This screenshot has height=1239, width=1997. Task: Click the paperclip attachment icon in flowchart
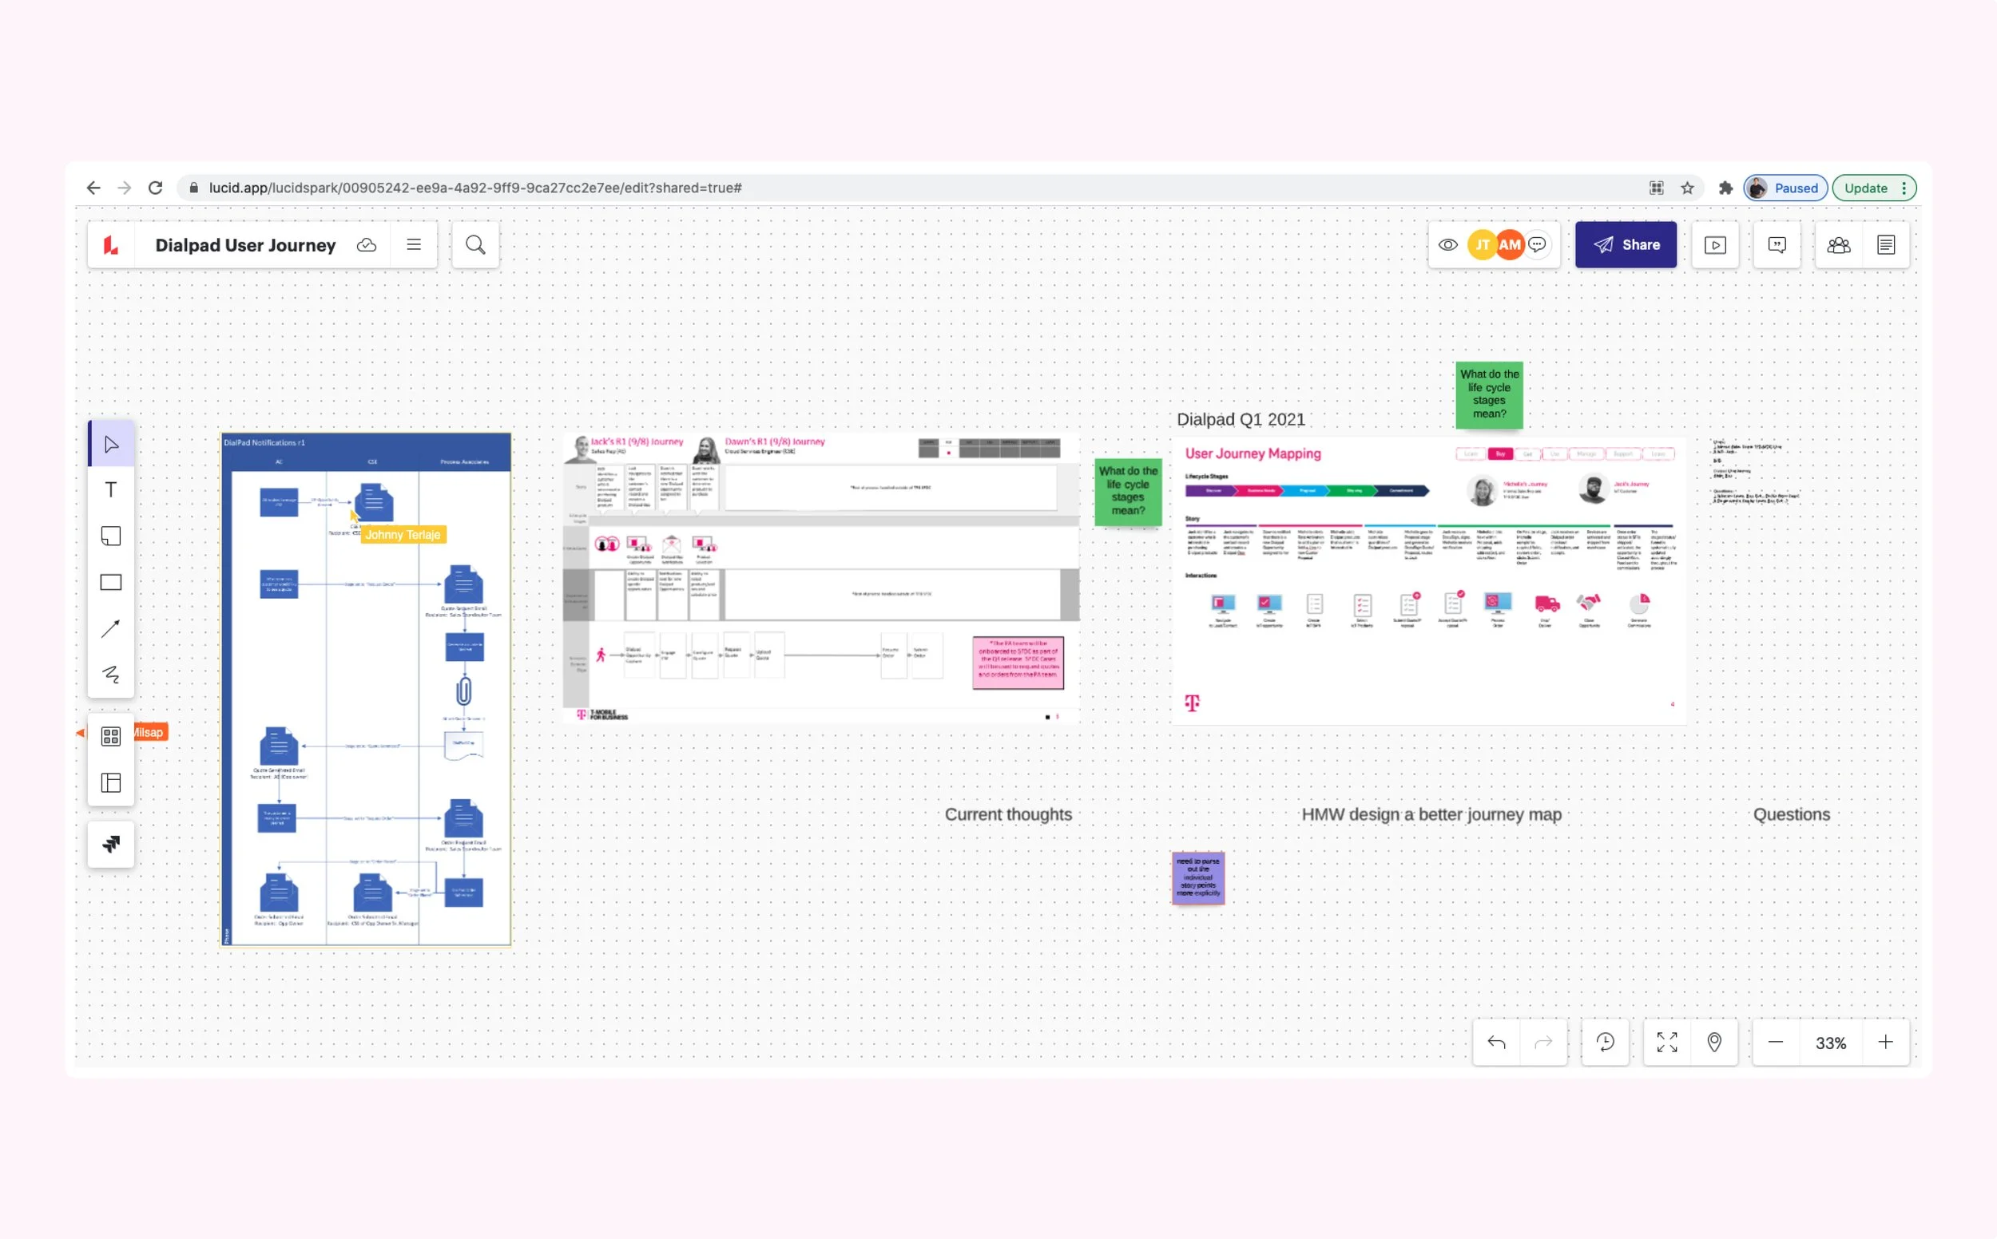464,691
